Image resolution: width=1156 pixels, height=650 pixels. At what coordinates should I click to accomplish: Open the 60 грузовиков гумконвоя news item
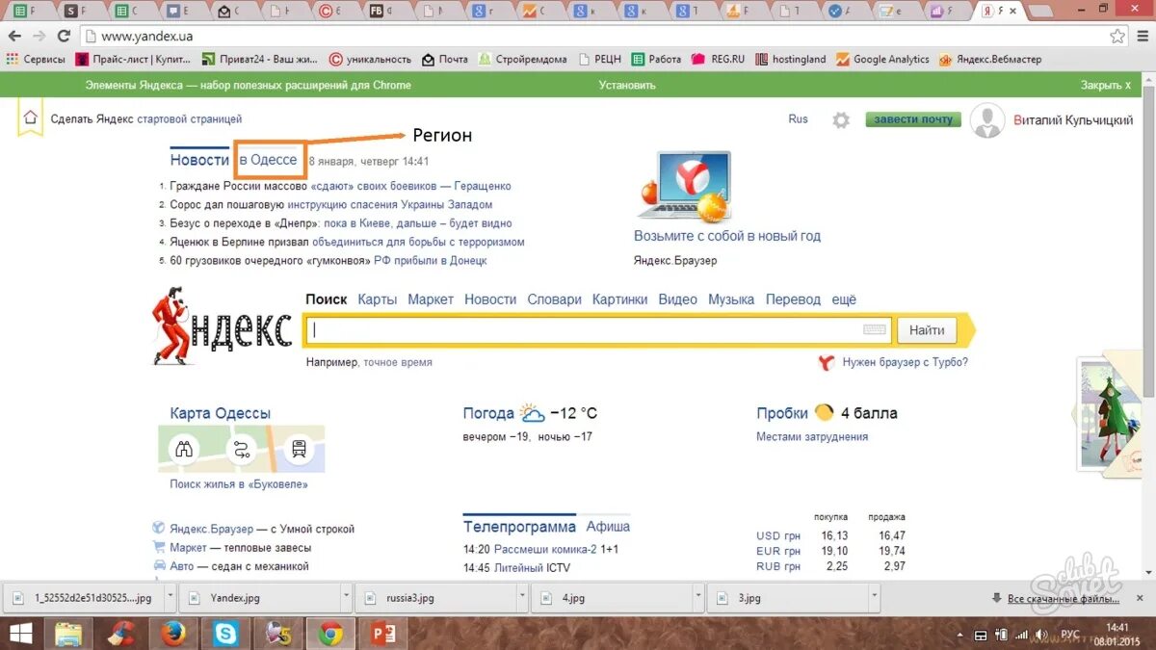coord(328,260)
